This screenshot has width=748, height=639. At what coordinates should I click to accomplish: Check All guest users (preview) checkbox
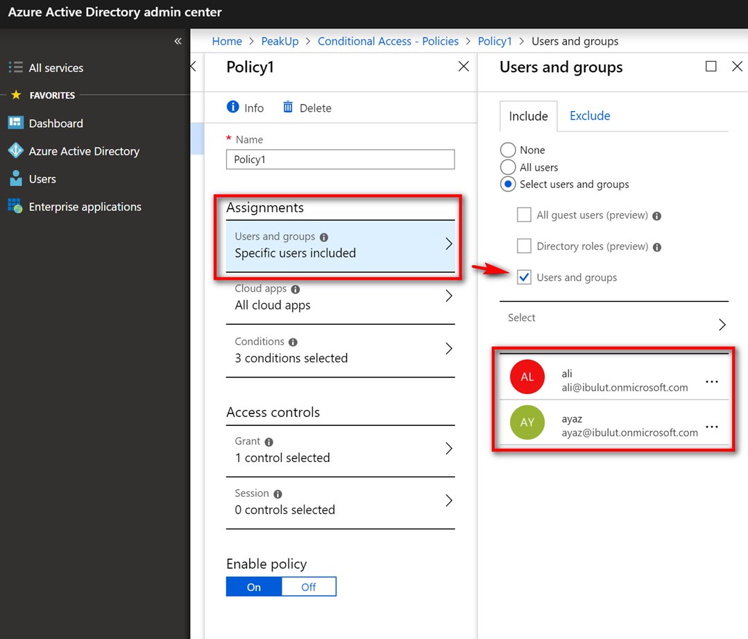coord(525,214)
